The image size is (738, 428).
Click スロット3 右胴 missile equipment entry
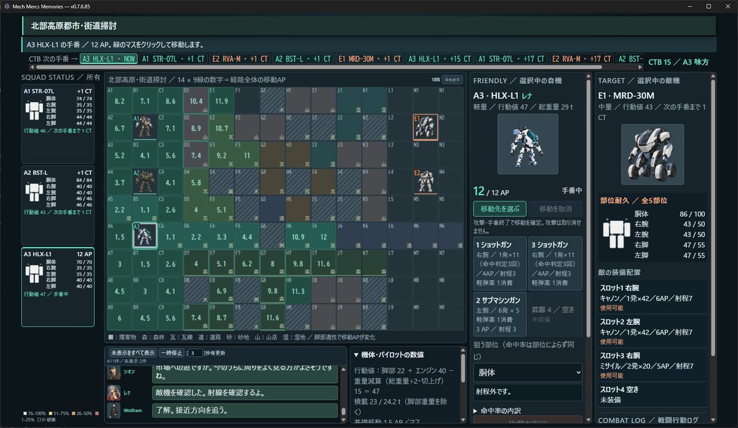652,365
